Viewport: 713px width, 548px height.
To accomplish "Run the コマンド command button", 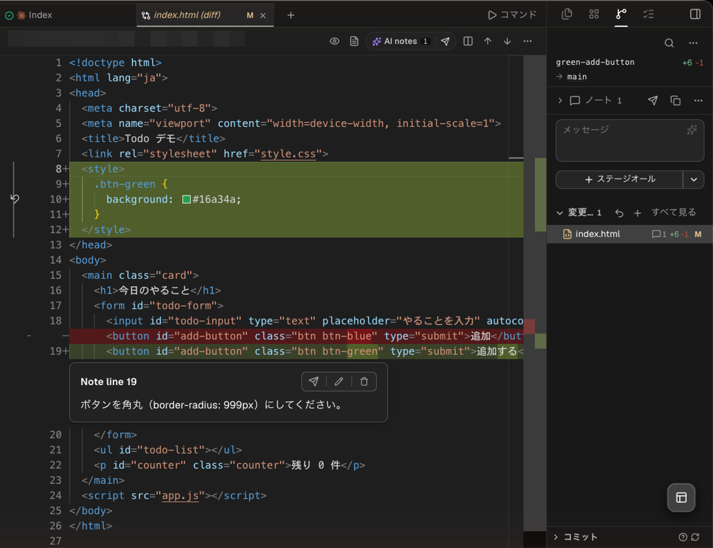I will pos(512,15).
